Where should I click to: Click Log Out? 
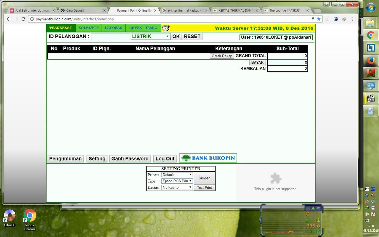[165, 158]
